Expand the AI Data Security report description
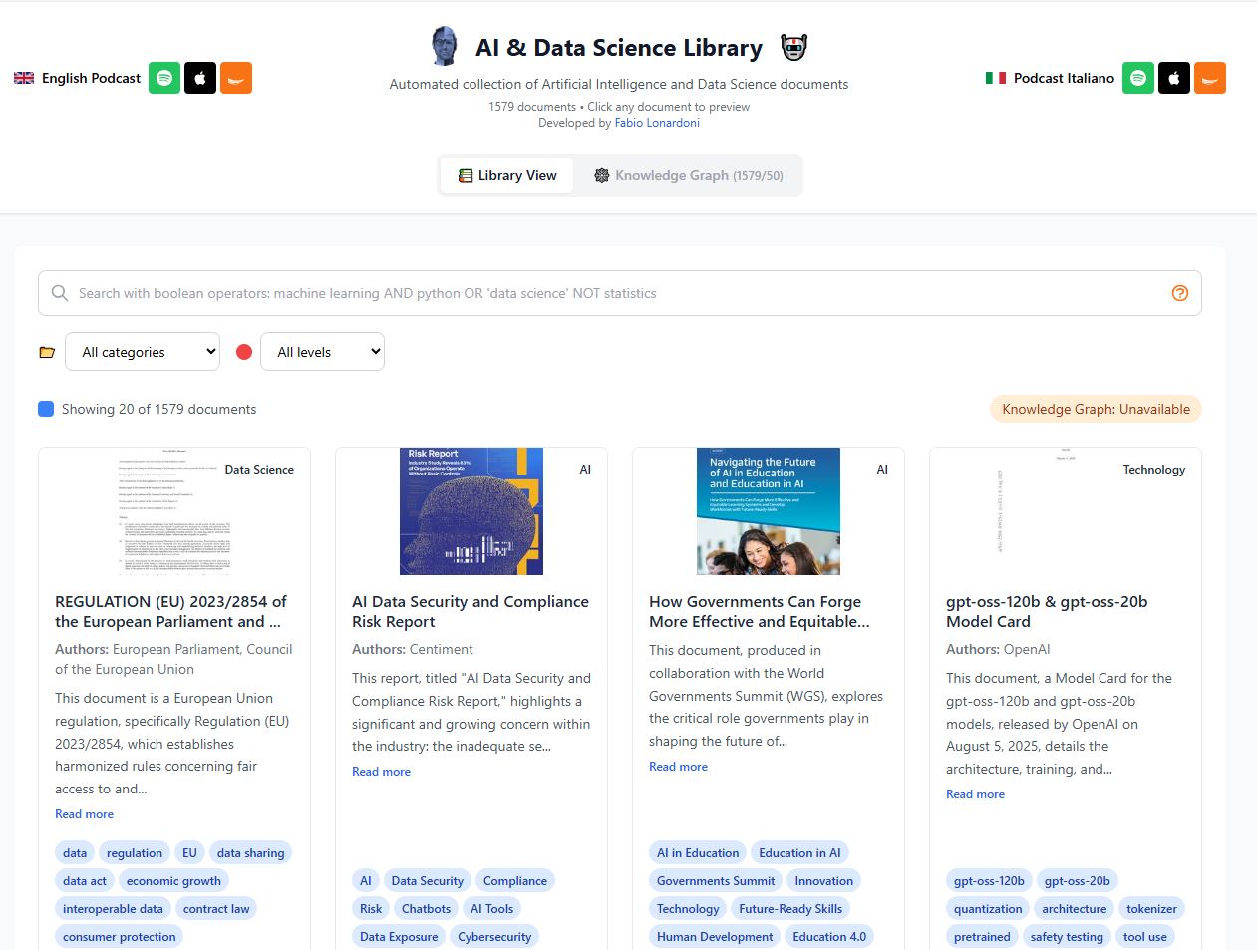This screenshot has height=950, width=1257. (381, 771)
